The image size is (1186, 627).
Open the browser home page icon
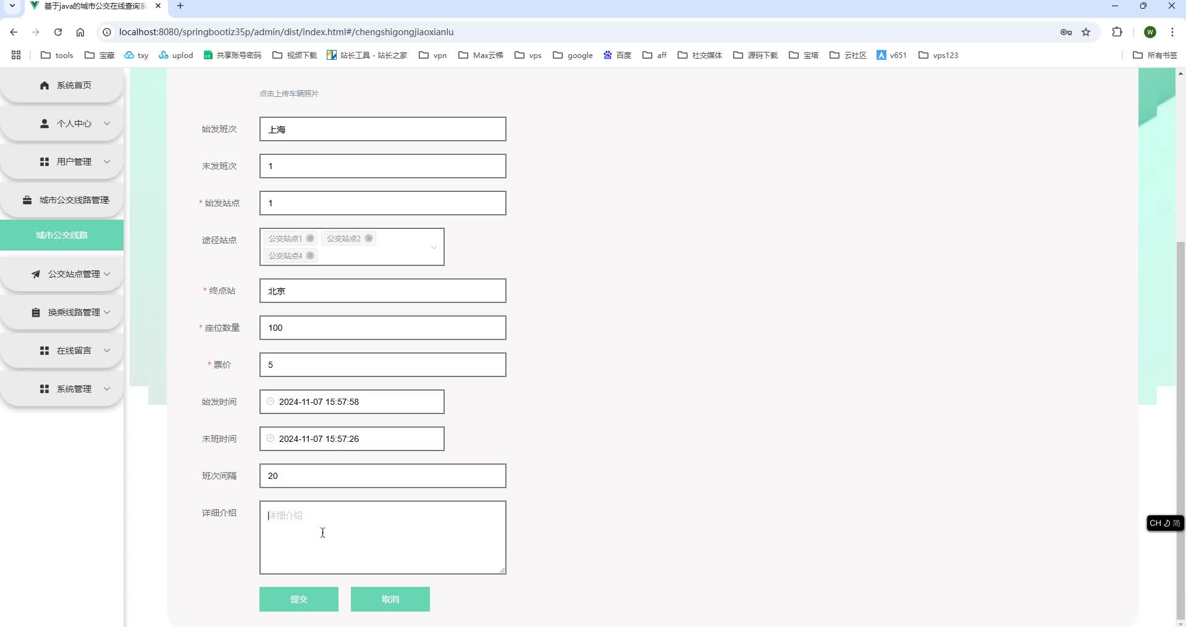point(80,32)
